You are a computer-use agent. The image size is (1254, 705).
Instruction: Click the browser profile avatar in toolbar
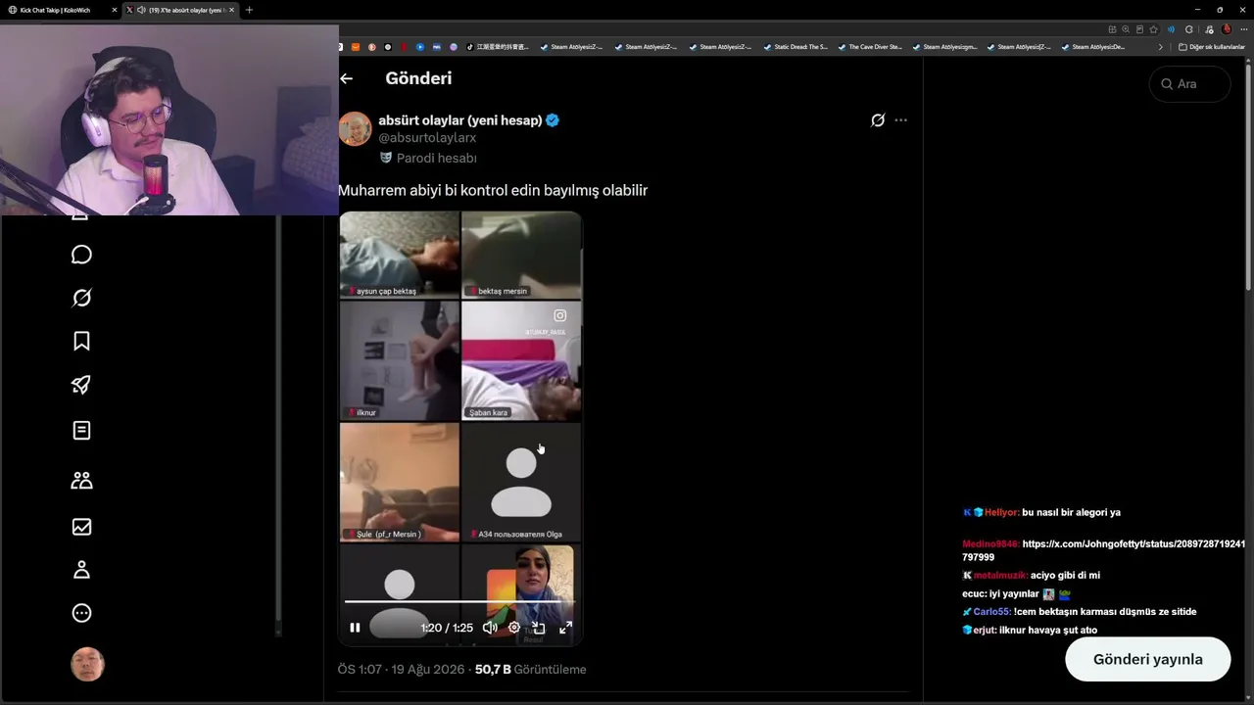pyautogui.click(x=1227, y=29)
